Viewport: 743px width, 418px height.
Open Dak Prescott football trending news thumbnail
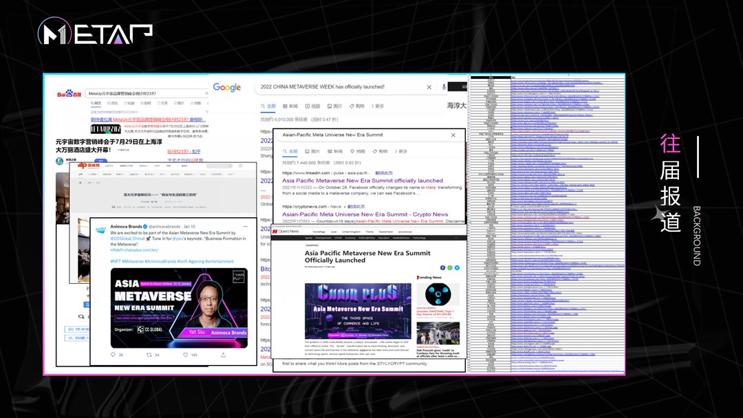pos(438,333)
